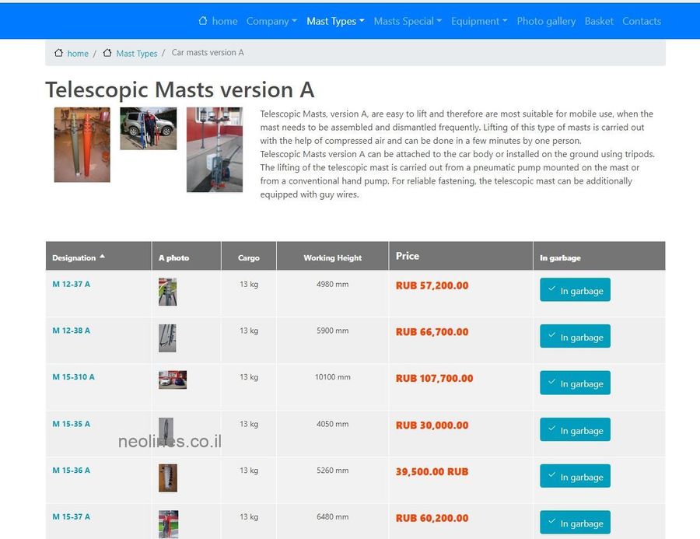Open the M 15-35 A product link
Viewport: 700px width, 539px height.
click(71, 424)
